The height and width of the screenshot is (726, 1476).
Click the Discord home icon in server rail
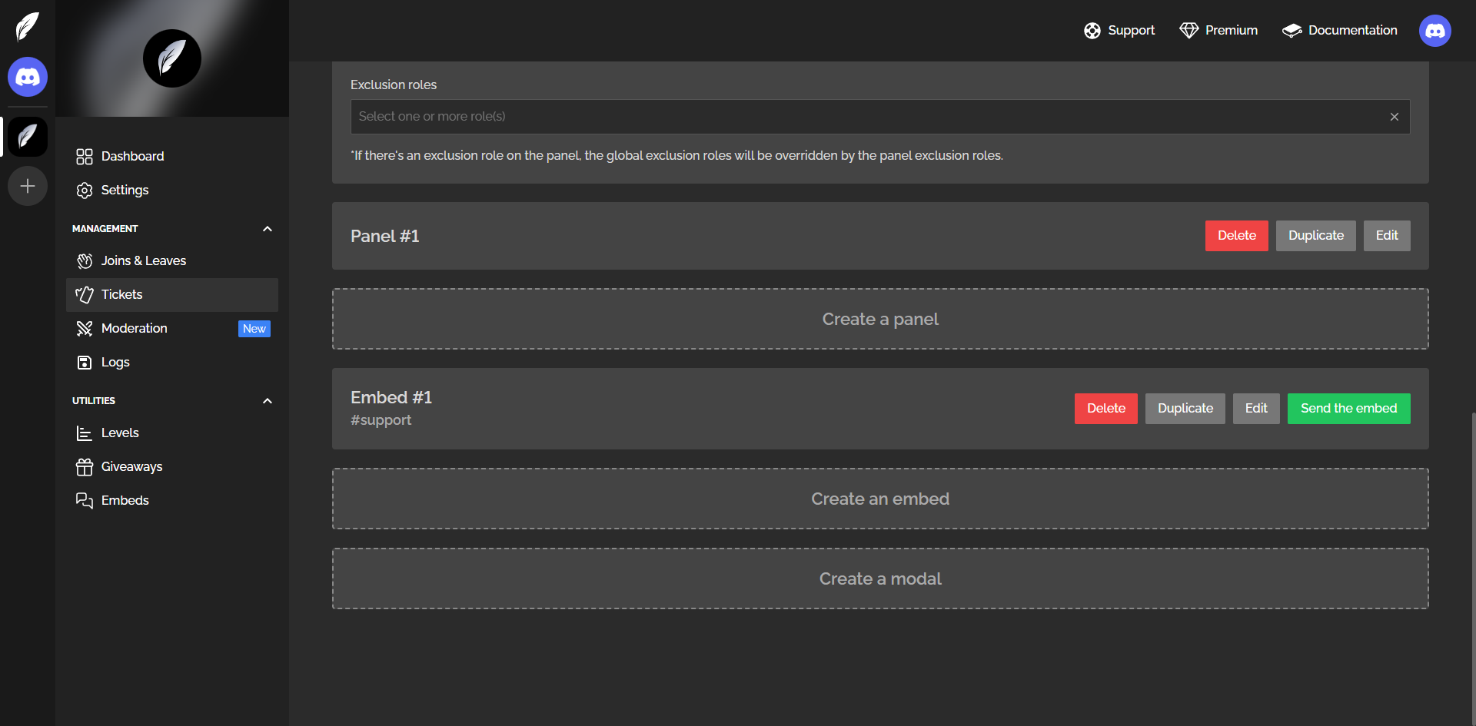(x=28, y=77)
